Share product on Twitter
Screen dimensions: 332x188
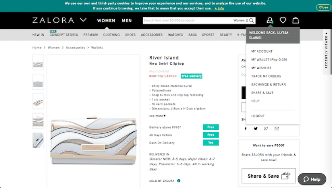click(x=256, y=129)
